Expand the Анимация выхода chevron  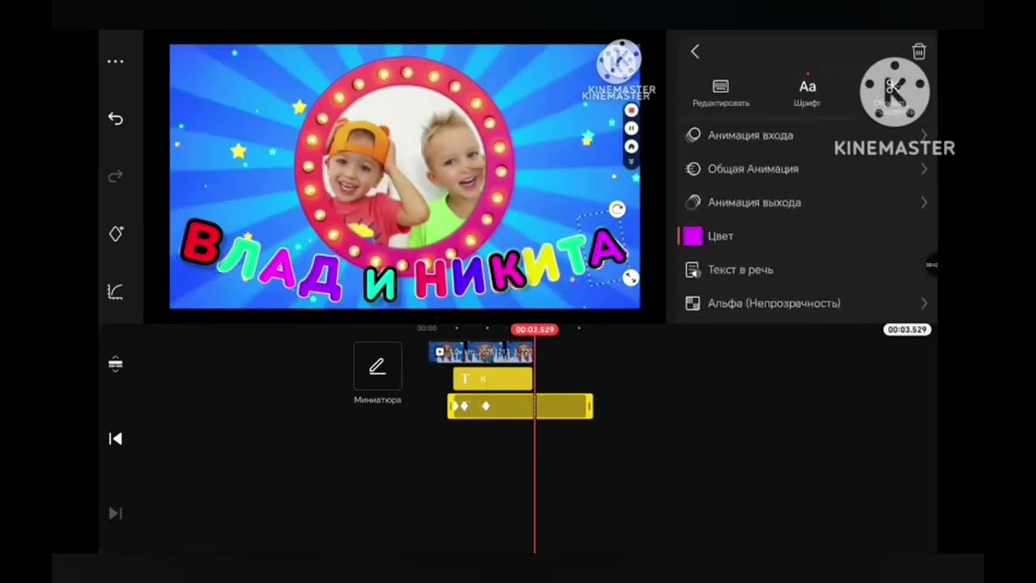(x=923, y=202)
